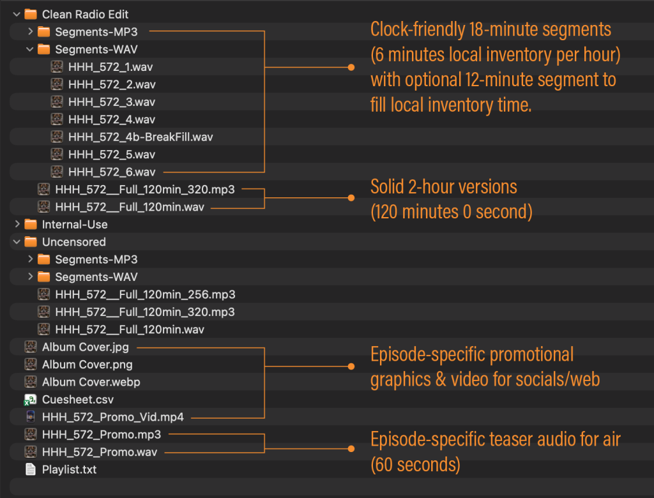Click Segments-WAV folder icon in Clean Radio Edit

[x=44, y=49]
